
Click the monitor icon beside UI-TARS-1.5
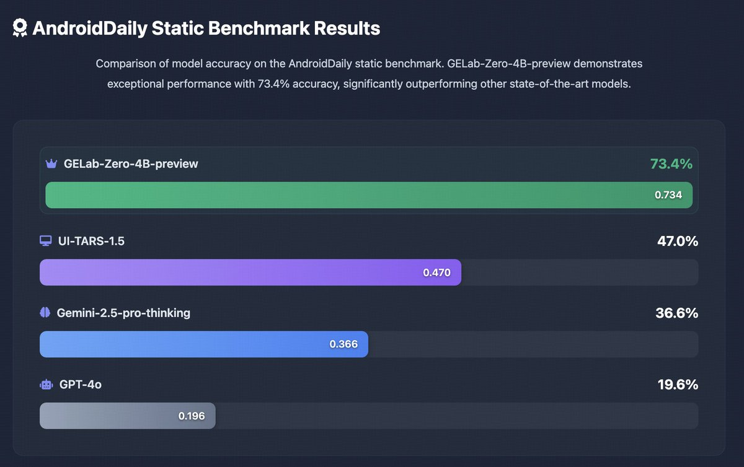pyautogui.click(x=46, y=241)
